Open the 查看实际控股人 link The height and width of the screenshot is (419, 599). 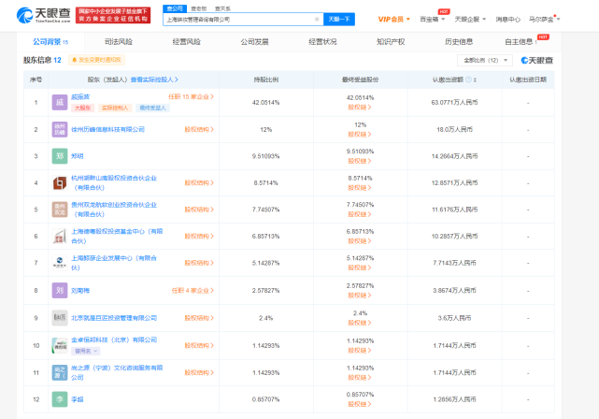point(154,79)
